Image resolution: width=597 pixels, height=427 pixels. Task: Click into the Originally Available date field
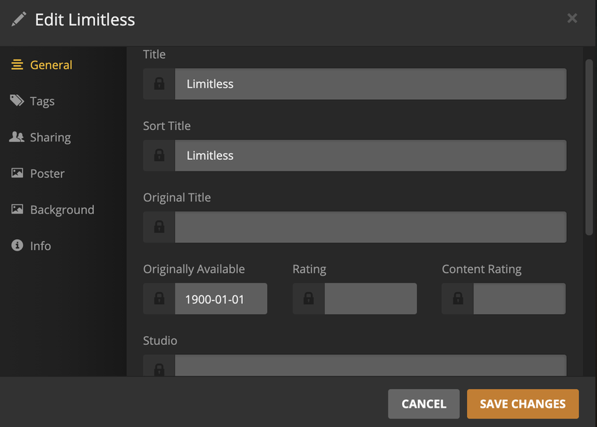coord(221,299)
